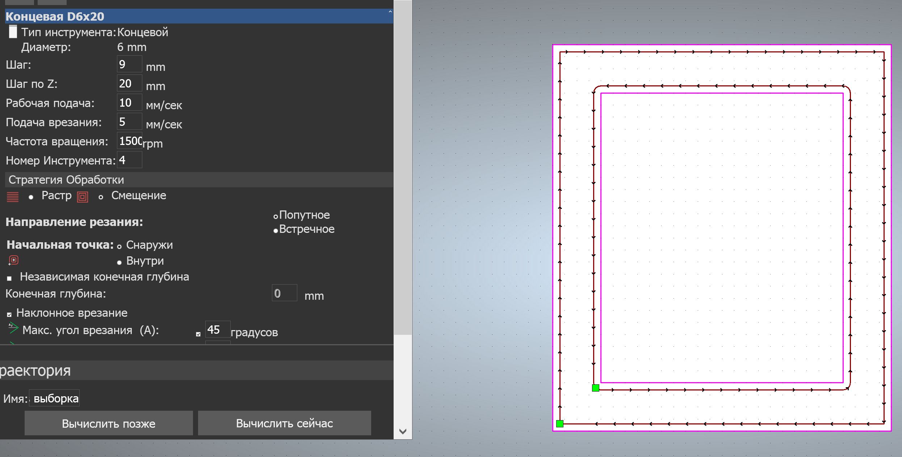Click the end mill tool type icon
The width and height of the screenshot is (902, 457).
coord(13,32)
